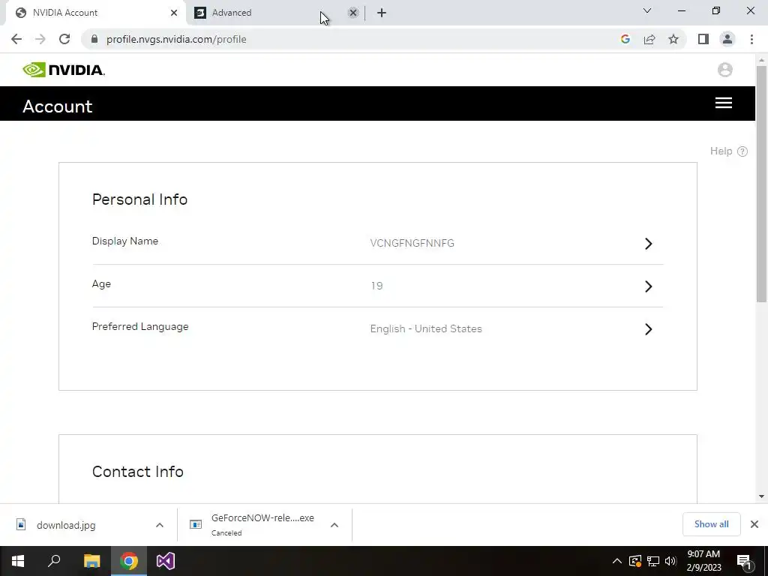Open Visual Studio from the taskbar
This screenshot has width=768, height=576.
[166, 561]
